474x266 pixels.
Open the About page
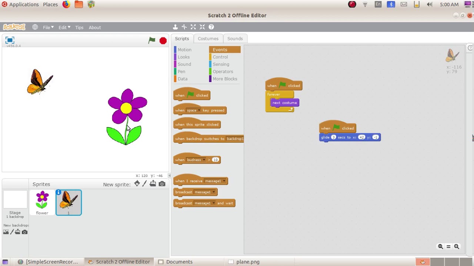[x=95, y=27]
